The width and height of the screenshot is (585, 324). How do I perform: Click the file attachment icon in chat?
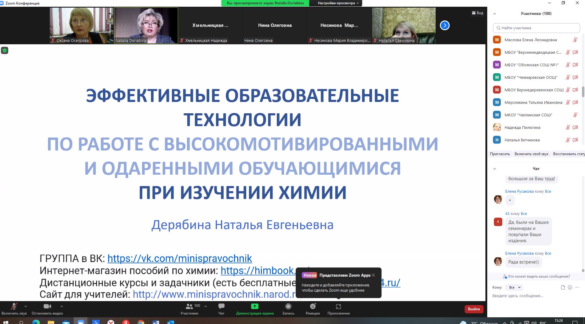pos(563,287)
